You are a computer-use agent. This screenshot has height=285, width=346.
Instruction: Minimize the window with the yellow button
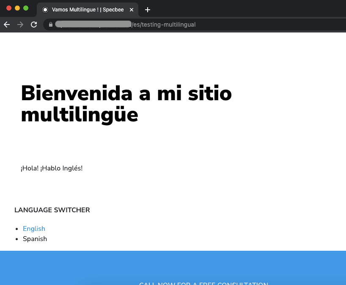pyautogui.click(x=17, y=8)
